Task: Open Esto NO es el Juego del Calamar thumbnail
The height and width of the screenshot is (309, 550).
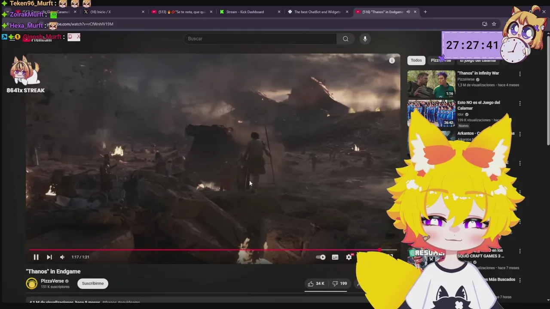Action: pos(431,113)
